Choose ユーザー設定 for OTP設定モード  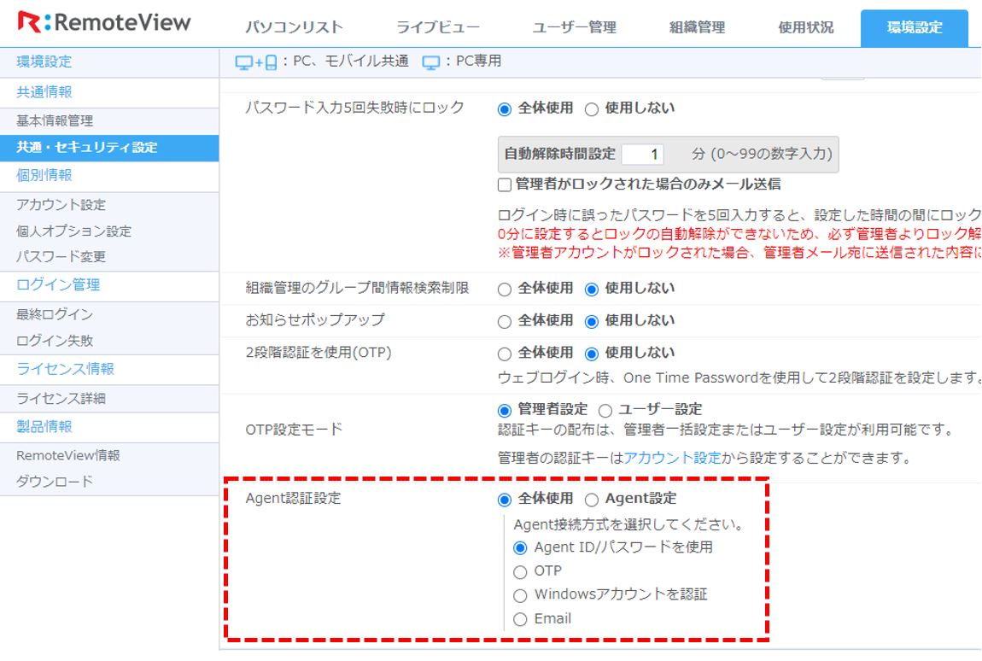click(x=605, y=411)
